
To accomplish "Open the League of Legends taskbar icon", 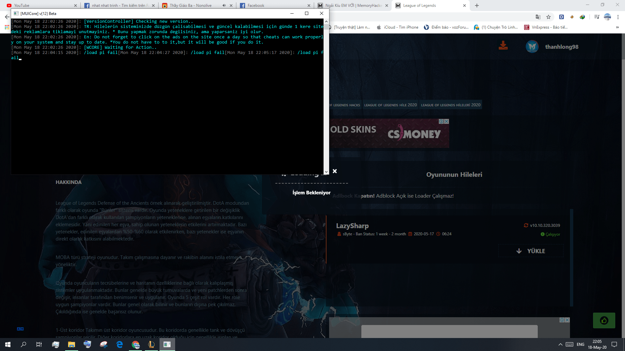I will coord(151,344).
